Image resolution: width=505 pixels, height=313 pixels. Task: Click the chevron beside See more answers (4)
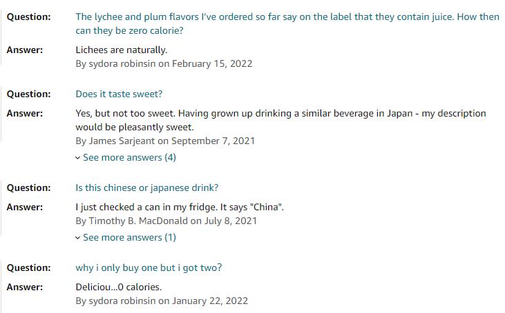77,158
